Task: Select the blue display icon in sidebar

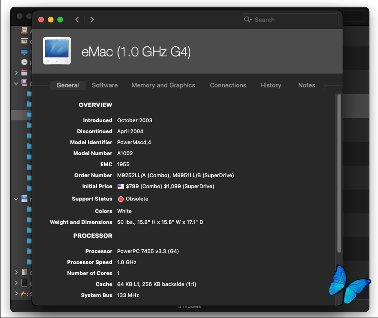Action: (24, 52)
